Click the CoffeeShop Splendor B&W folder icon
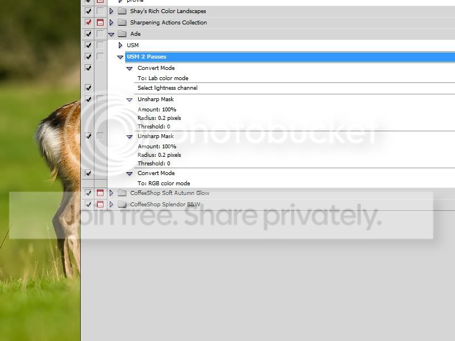The width and height of the screenshot is (455, 341). 122,205
